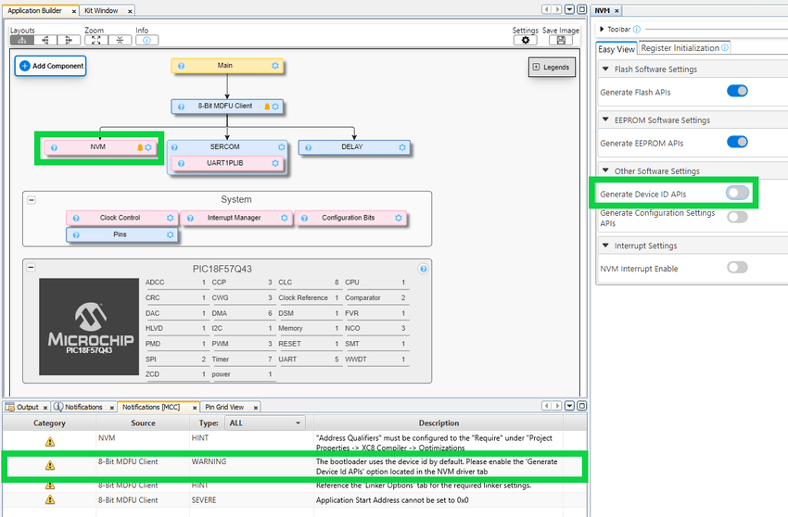This screenshot has height=517, width=788.
Task: Enable the Generate Device ID APIs toggle
Action: [737, 193]
